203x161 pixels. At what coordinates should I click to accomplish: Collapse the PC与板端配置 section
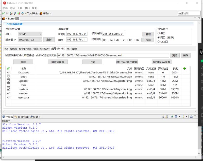pos(5,24)
